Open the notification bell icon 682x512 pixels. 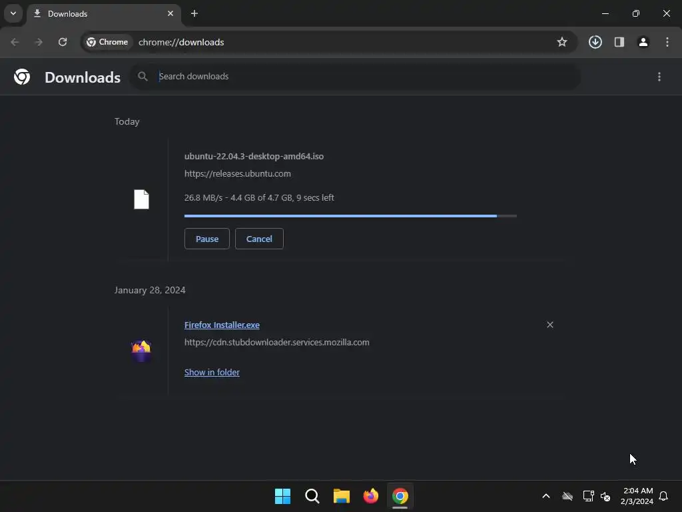[663, 496]
